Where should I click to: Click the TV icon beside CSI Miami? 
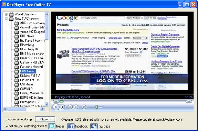point(16,85)
